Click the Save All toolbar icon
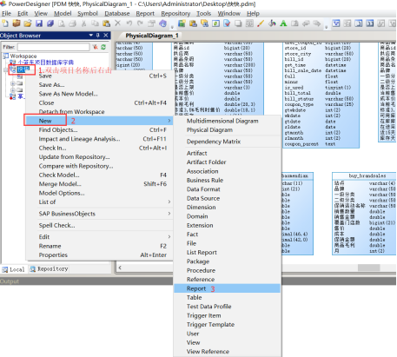 coord(50,23)
